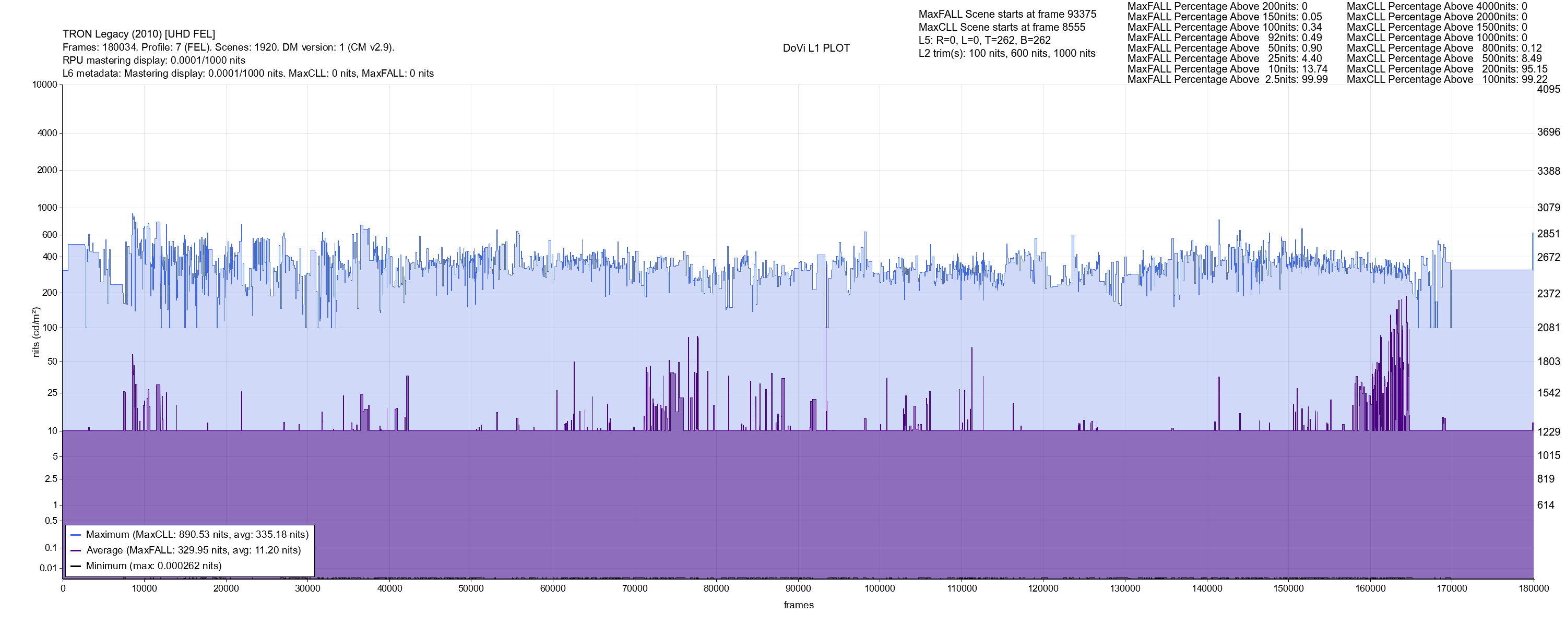Click the TRON Legacy (2010) title text
The image size is (1566, 626).
click(139, 34)
